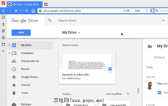Open Shared with me

30,61
